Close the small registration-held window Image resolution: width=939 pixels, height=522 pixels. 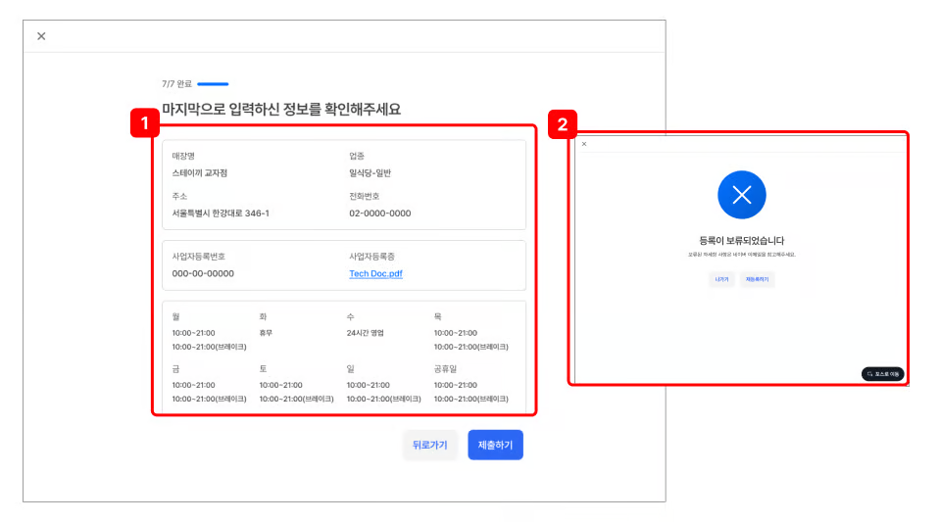(x=584, y=144)
